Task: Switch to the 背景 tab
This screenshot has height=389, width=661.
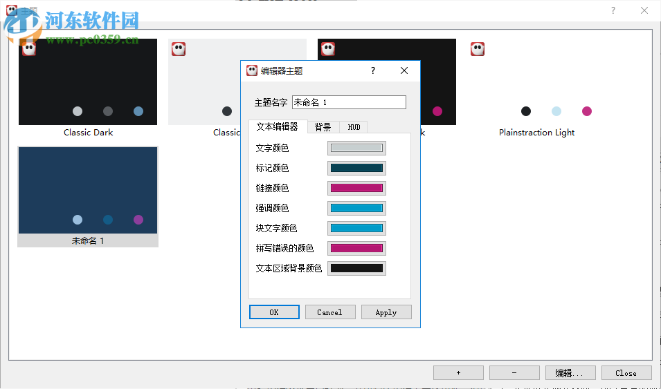Action: (323, 127)
